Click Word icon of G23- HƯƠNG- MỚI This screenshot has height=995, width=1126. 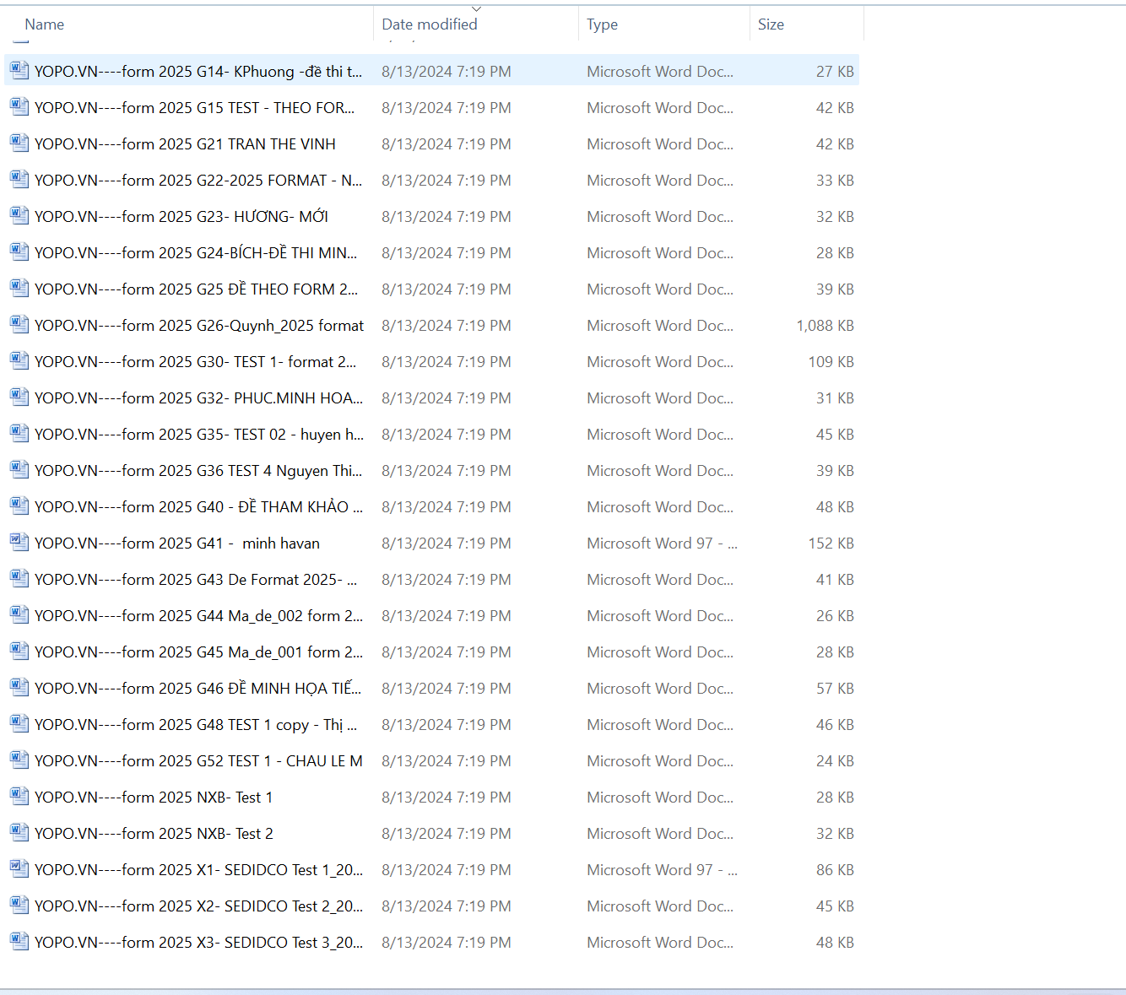tap(19, 216)
